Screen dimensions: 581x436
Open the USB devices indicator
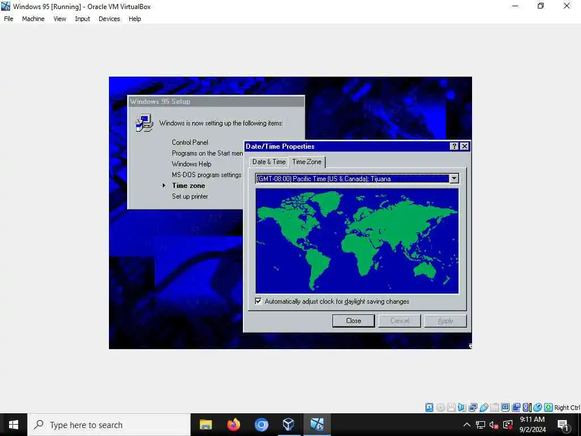tap(483, 408)
